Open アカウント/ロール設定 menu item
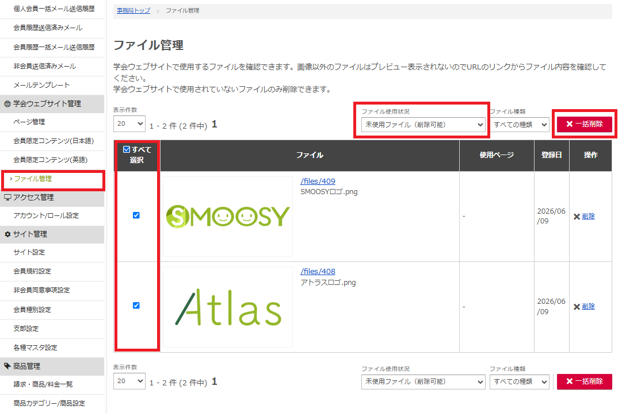 [x=46, y=216]
